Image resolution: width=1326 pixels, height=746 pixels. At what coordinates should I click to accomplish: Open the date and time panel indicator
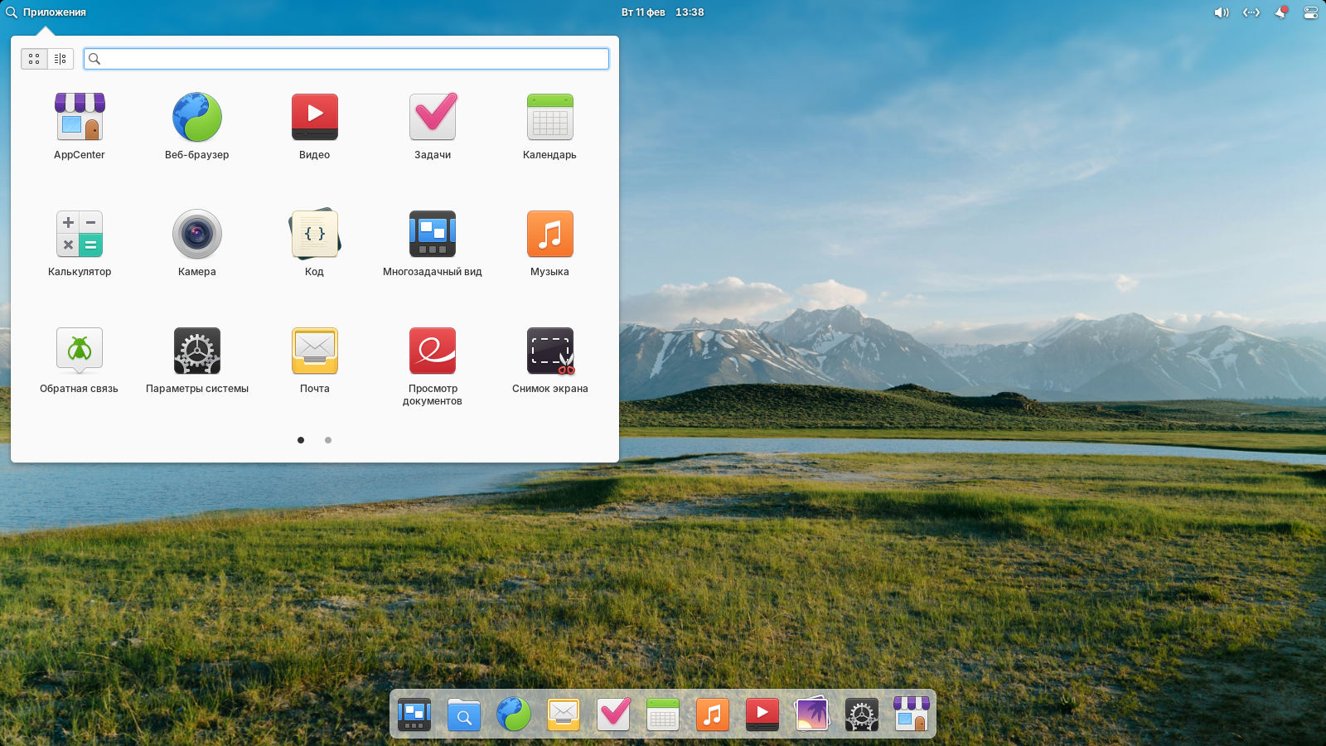pos(662,12)
